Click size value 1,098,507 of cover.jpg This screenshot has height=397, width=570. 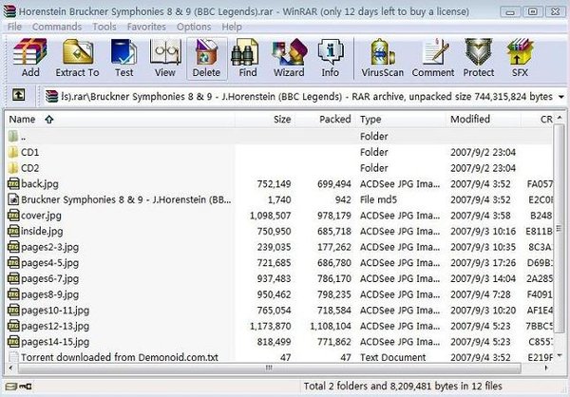(x=270, y=216)
